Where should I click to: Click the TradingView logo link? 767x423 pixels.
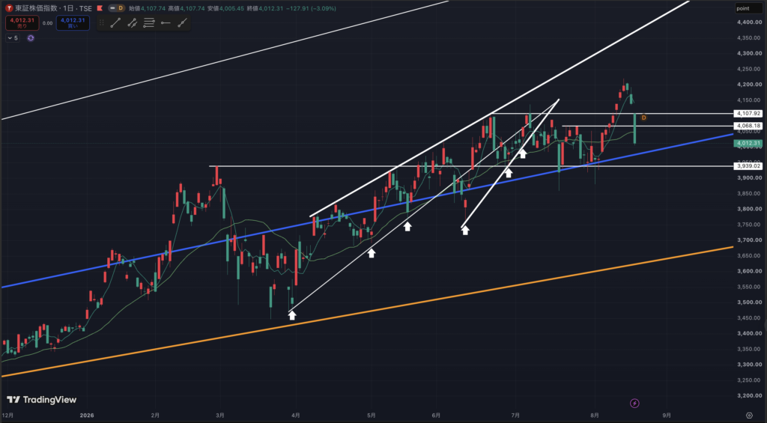pyautogui.click(x=42, y=400)
